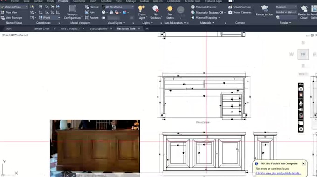Click the New View button

9,12
